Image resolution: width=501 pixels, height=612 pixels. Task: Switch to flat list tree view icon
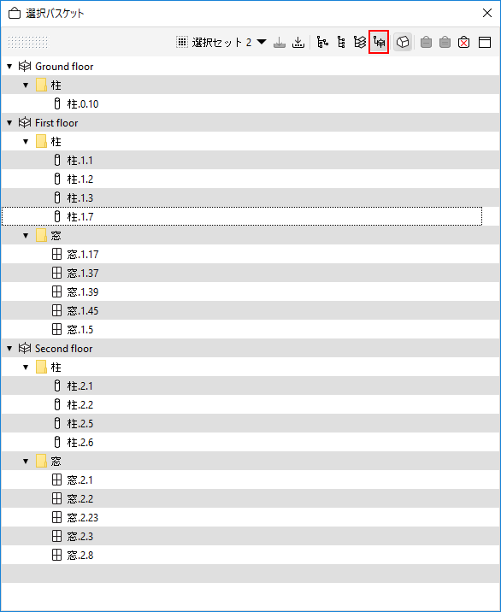341,42
